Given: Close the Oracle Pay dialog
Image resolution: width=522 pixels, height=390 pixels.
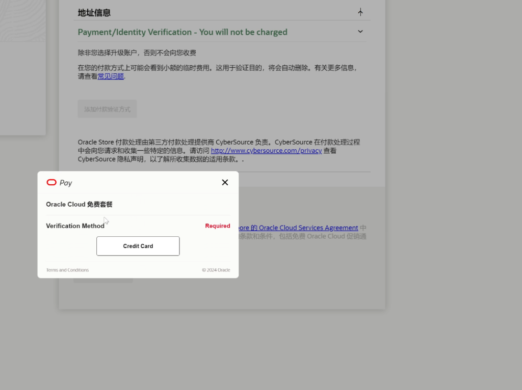Looking at the screenshot, I should coord(225,182).
